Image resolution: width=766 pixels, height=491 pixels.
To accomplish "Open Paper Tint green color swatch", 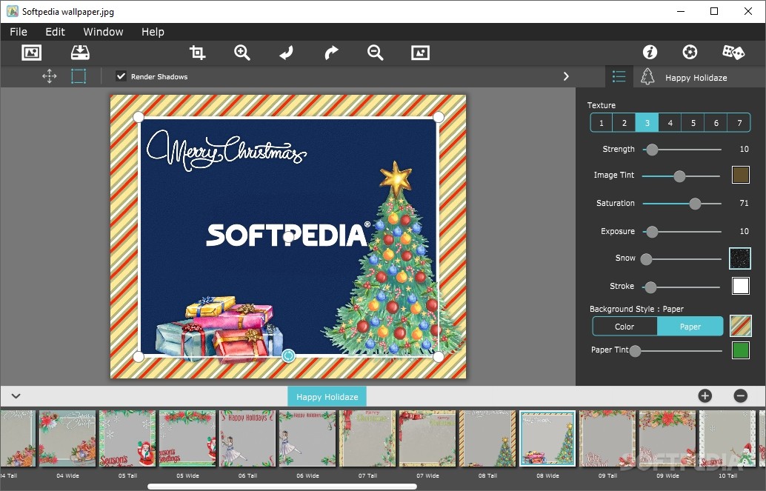I will coord(741,350).
